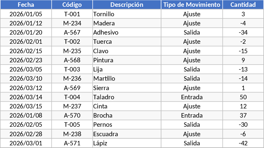Image resolution: width=264 pixels, height=148 pixels.
Task: Click the quantity cell showing -34
Action: [x=243, y=32]
